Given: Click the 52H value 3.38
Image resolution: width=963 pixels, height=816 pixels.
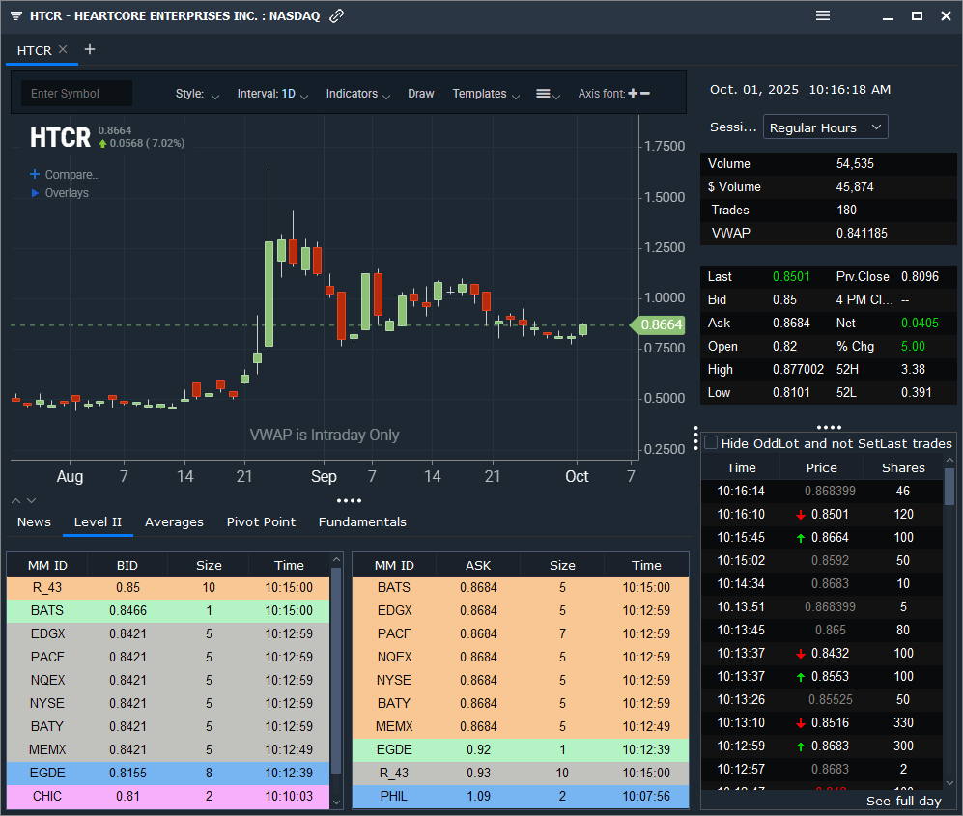Looking at the screenshot, I should click(x=913, y=370).
